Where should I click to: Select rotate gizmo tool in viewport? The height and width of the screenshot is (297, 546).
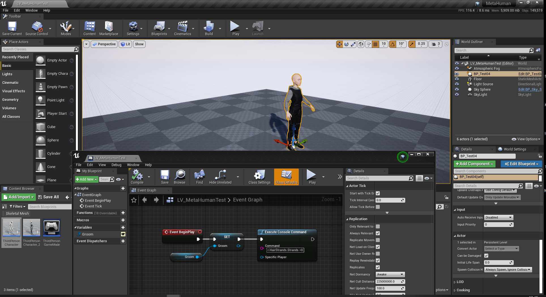[346, 44]
